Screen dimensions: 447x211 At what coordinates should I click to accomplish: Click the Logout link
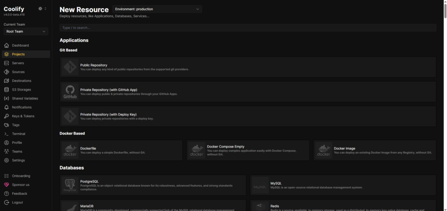tap(26, 202)
